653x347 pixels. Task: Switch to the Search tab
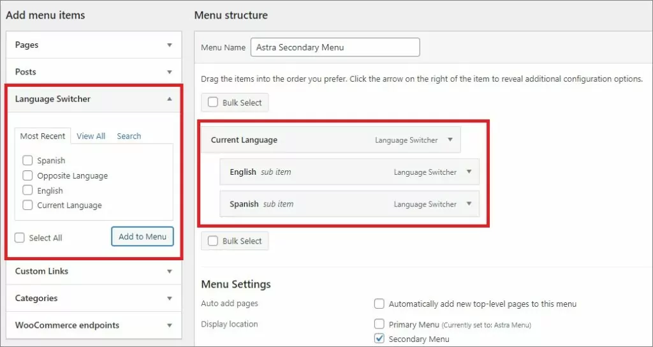(129, 137)
